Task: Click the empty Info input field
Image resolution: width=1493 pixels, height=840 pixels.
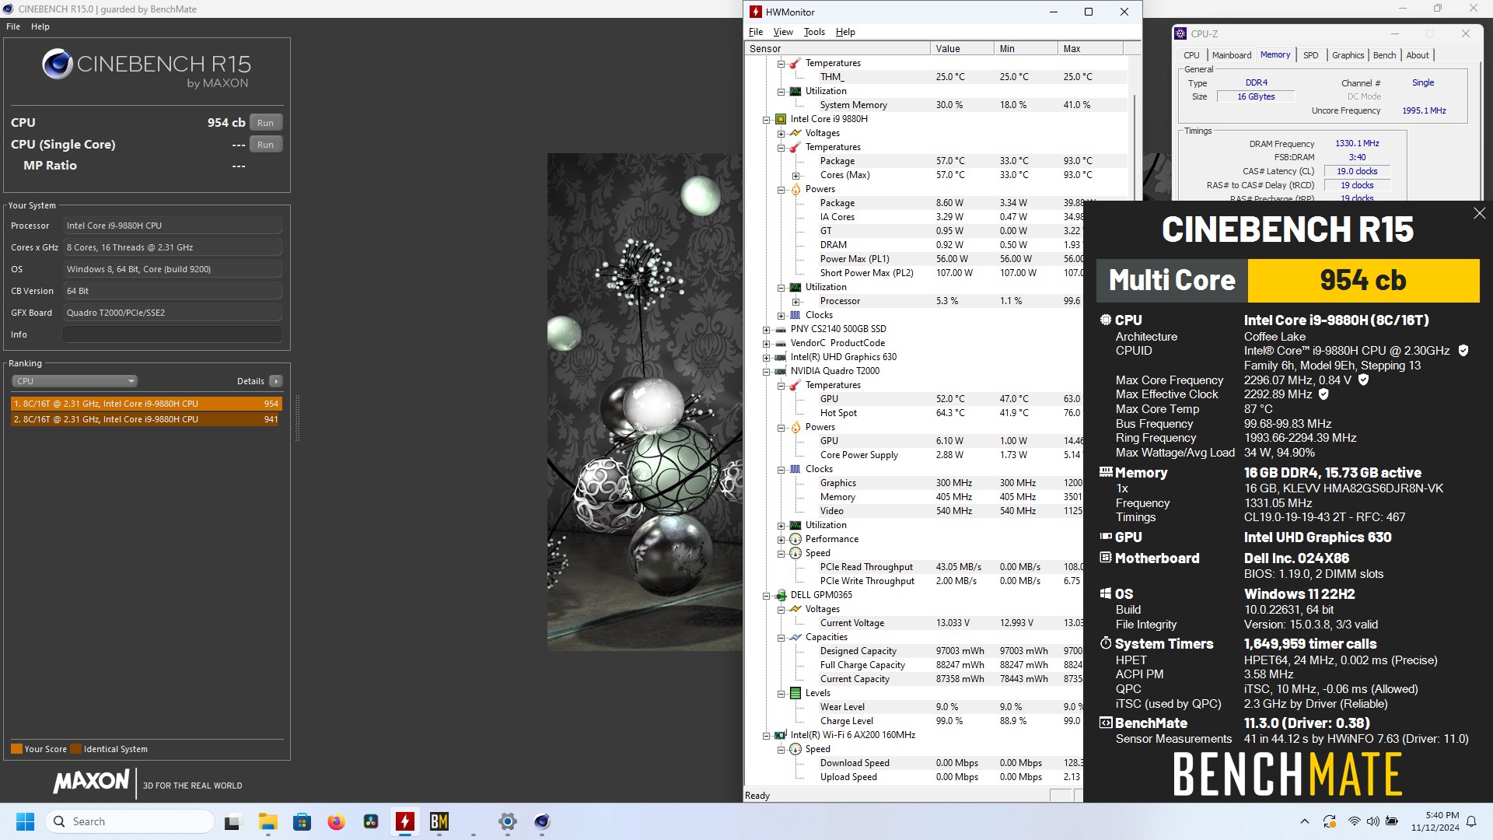Action: [x=173, y=334]
